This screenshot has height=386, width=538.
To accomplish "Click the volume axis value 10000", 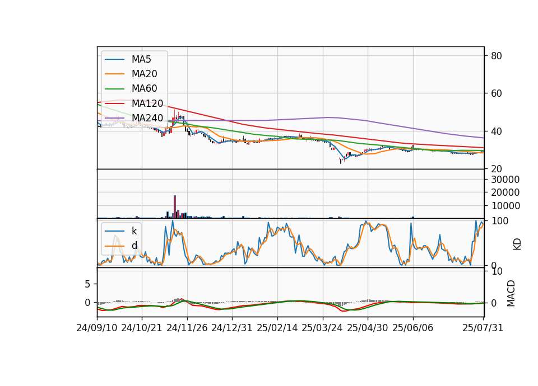I will point(505,206).
